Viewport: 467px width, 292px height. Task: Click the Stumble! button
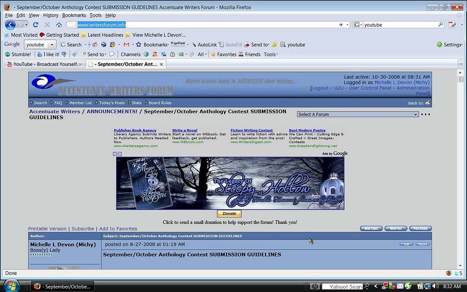18,54
